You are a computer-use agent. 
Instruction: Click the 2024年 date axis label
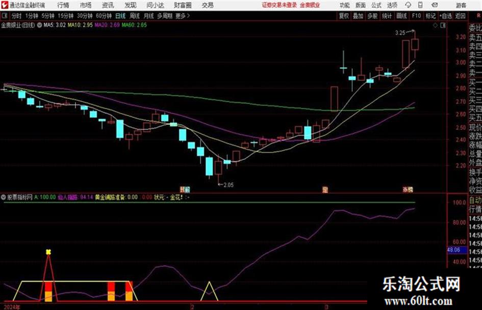(x=11, y=307)
